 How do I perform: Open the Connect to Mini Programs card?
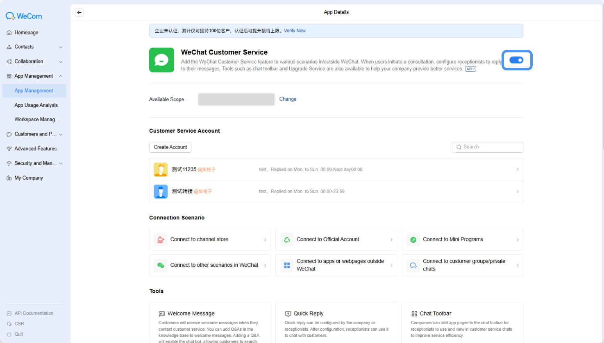pyautogui.click(x=462, y=240)
